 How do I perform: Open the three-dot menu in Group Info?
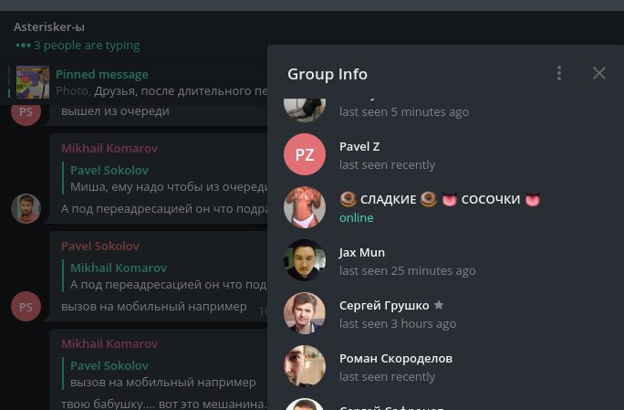559,73
